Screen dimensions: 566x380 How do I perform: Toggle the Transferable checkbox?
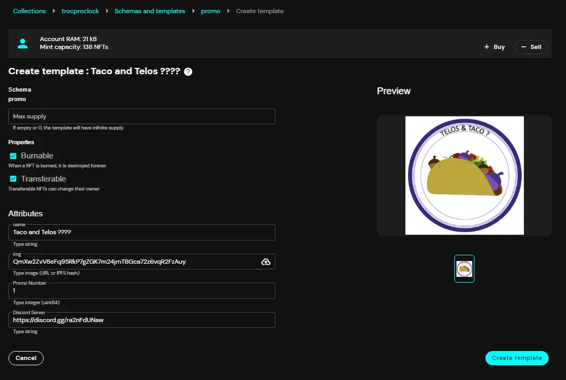pyautogui.click(x=13, y=178)
